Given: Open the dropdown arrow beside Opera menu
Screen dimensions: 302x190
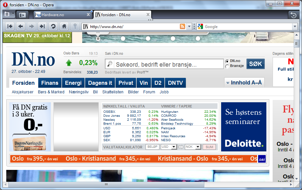Looking at the screenshot, I should (x=13, y=14).
